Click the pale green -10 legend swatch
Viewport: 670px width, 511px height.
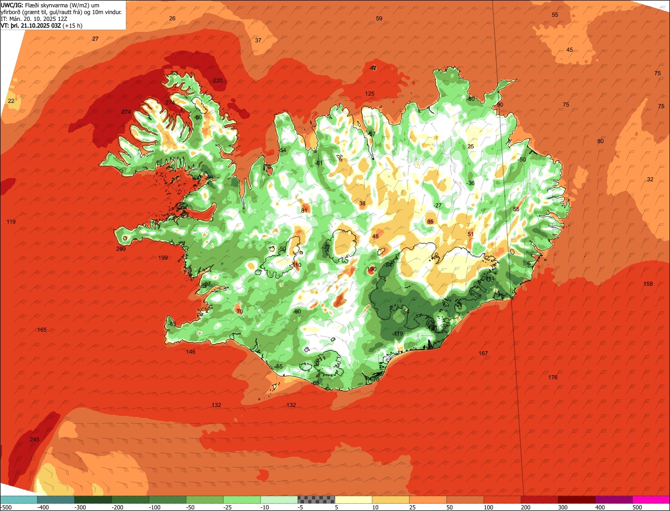coord(278,500)
